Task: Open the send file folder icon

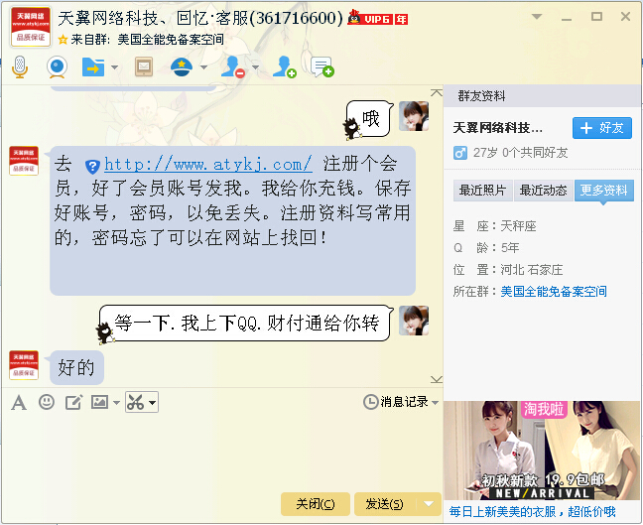Action: [93, 66]
